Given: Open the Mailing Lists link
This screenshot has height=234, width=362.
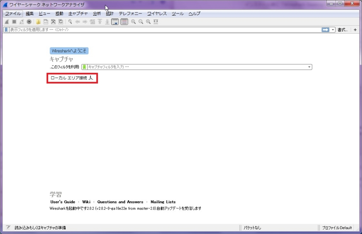Looking at the screenshot, I should pyautogui.click(x=163, y=202).
